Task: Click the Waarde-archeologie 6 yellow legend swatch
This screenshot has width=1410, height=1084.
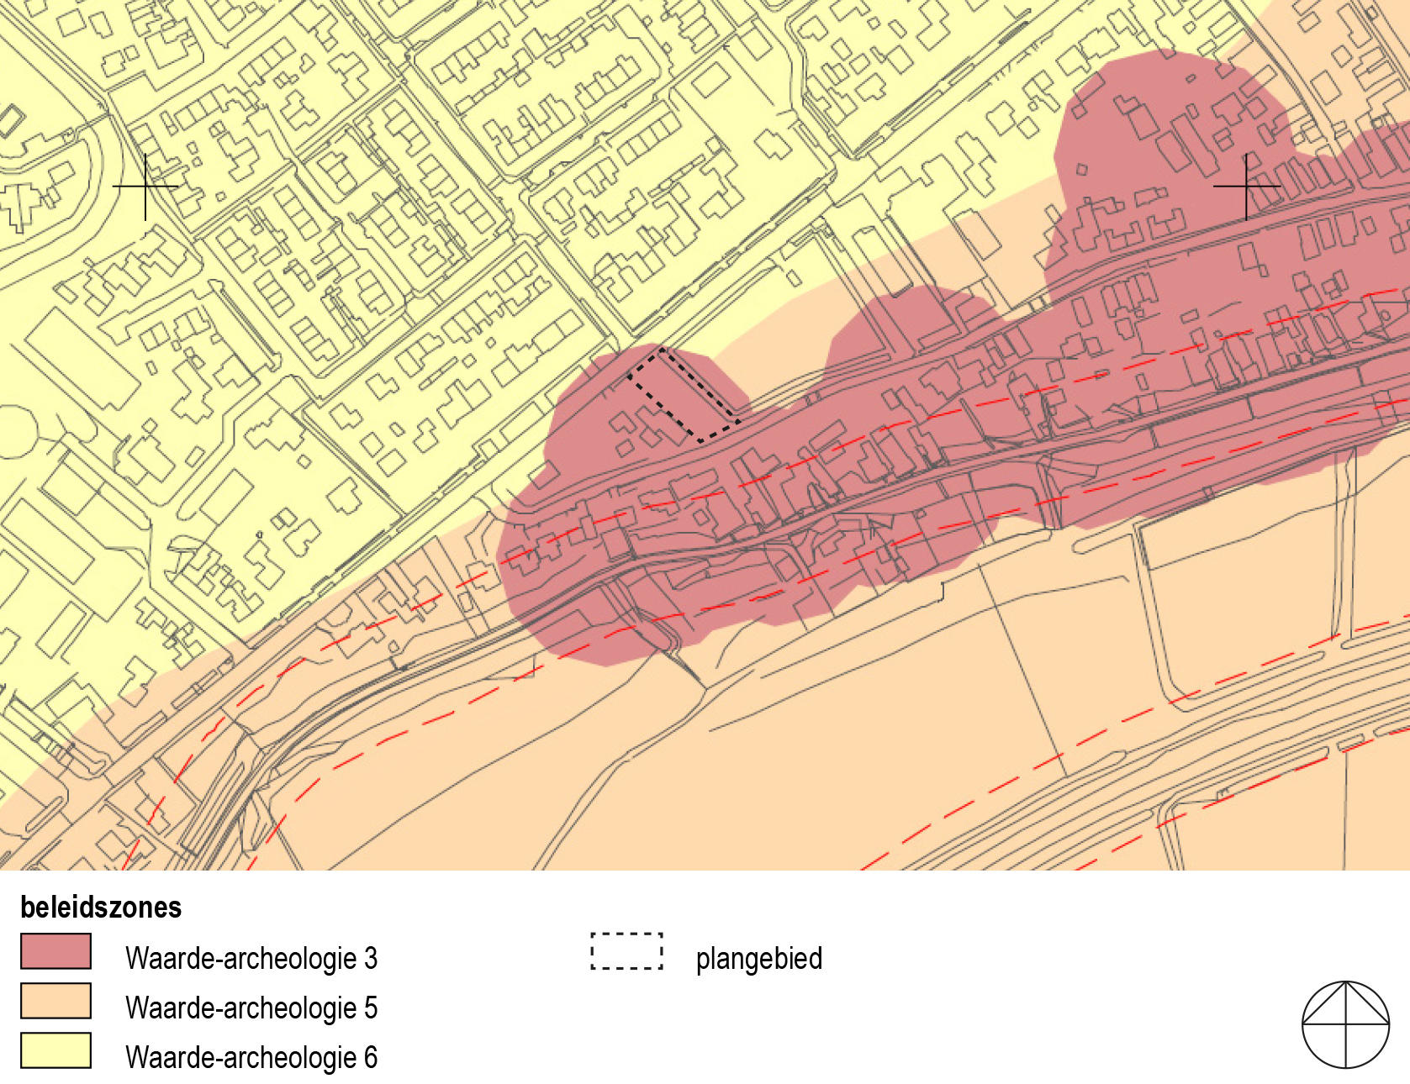Action: tap(55, 1050)
